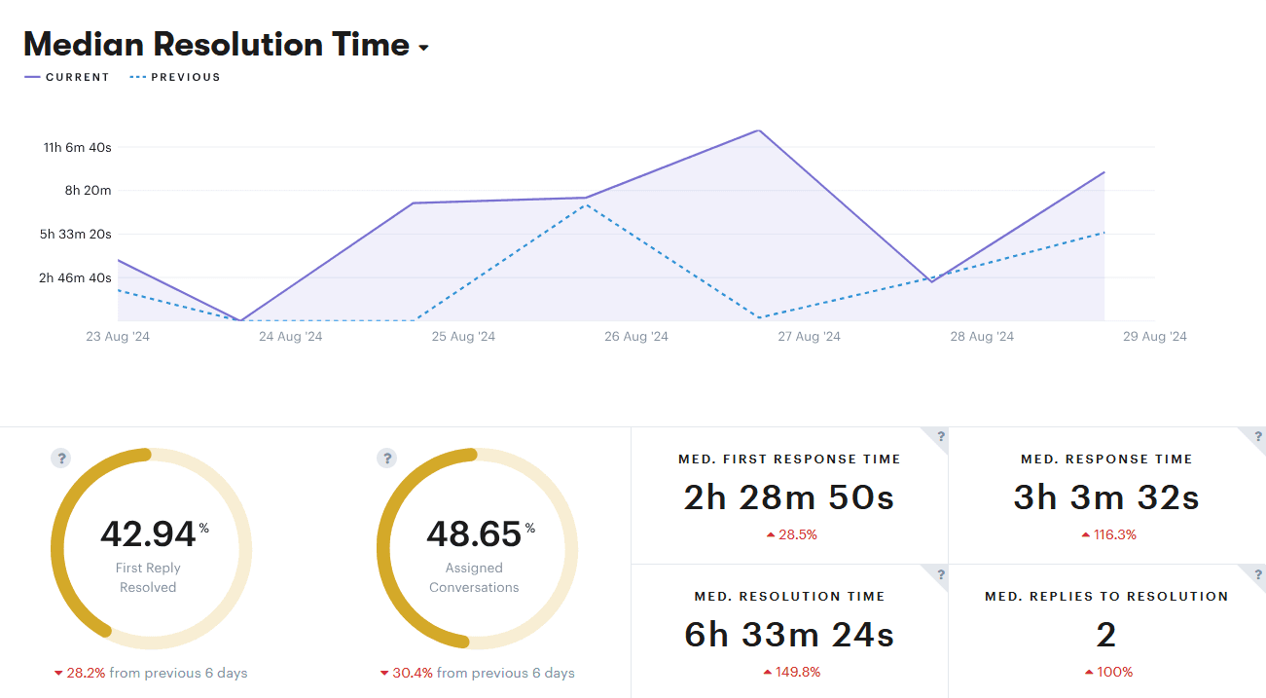Click the chart peak on 27 Aug
This screenshot has width=1266, height=698.
point(759,130)
